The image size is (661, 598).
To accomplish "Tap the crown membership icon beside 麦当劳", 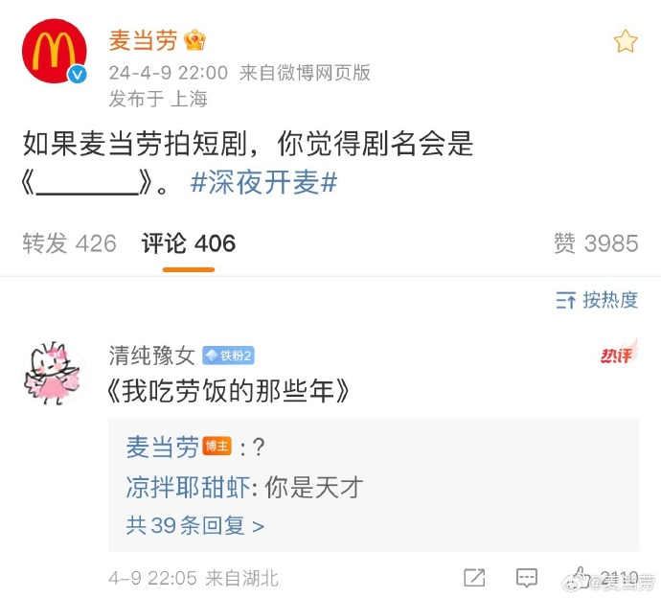I will (x=194, y=40).
